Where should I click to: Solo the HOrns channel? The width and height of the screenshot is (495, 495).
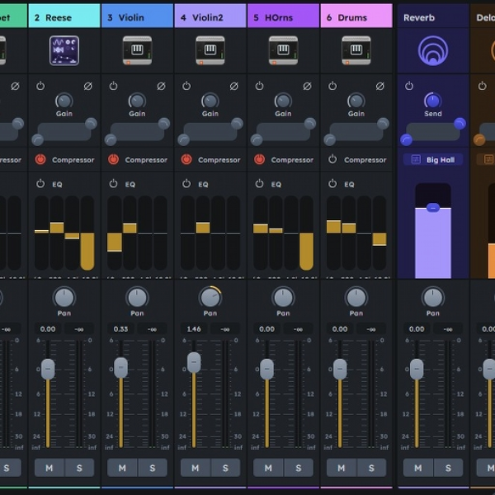pos(299,468)
